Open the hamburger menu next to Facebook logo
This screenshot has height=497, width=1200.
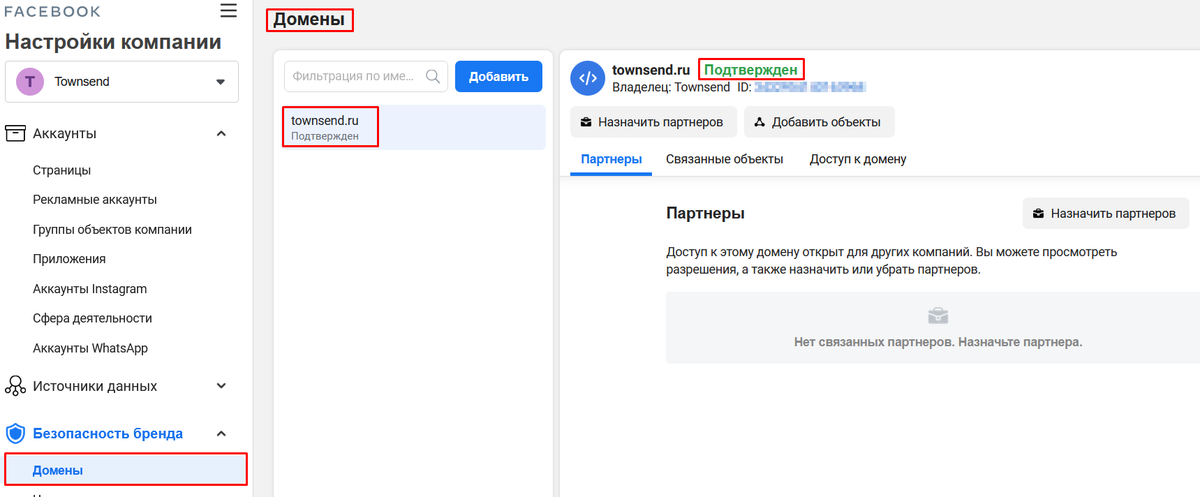(x=228, y=10)
